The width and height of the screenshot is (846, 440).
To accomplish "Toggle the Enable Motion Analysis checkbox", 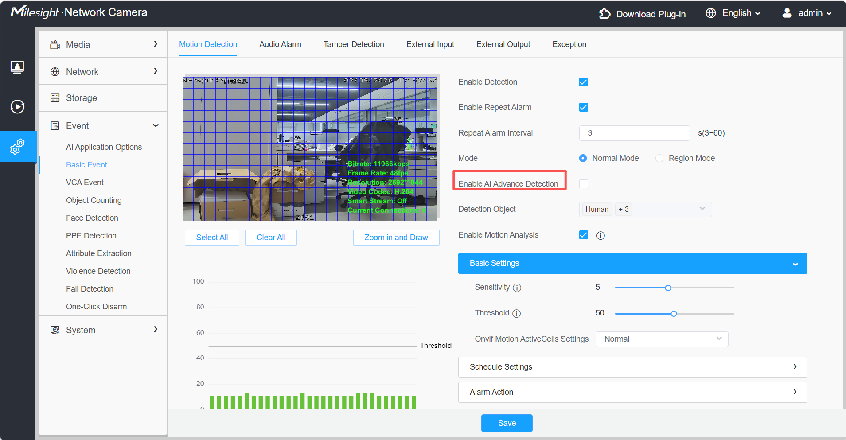I will point(584,235).
